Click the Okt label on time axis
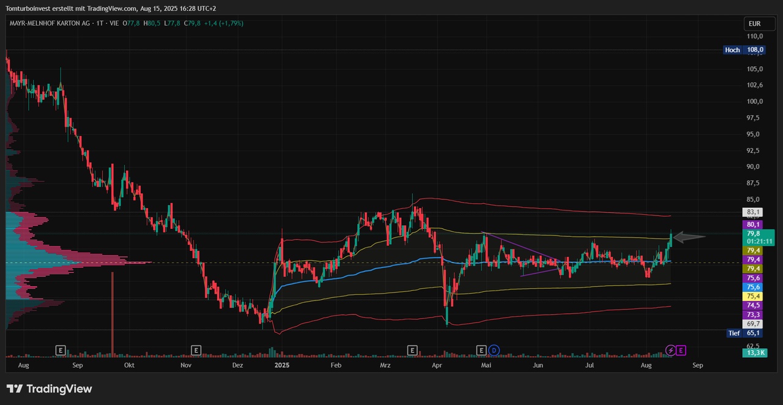783x405 pixels. [x=128, y=365]
